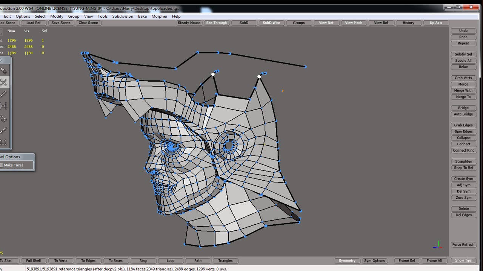Open Sym Options panel

[x=374, y=260]
